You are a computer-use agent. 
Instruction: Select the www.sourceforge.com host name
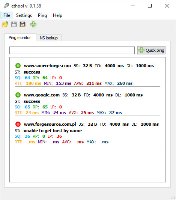coord(47,66)
